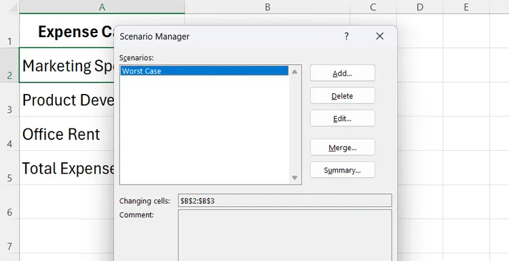Delete the selected scenario

[x=343, y=96]
